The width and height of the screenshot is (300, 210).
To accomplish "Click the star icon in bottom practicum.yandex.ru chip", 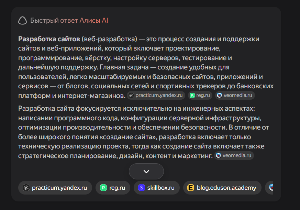I will click(26, 188).
